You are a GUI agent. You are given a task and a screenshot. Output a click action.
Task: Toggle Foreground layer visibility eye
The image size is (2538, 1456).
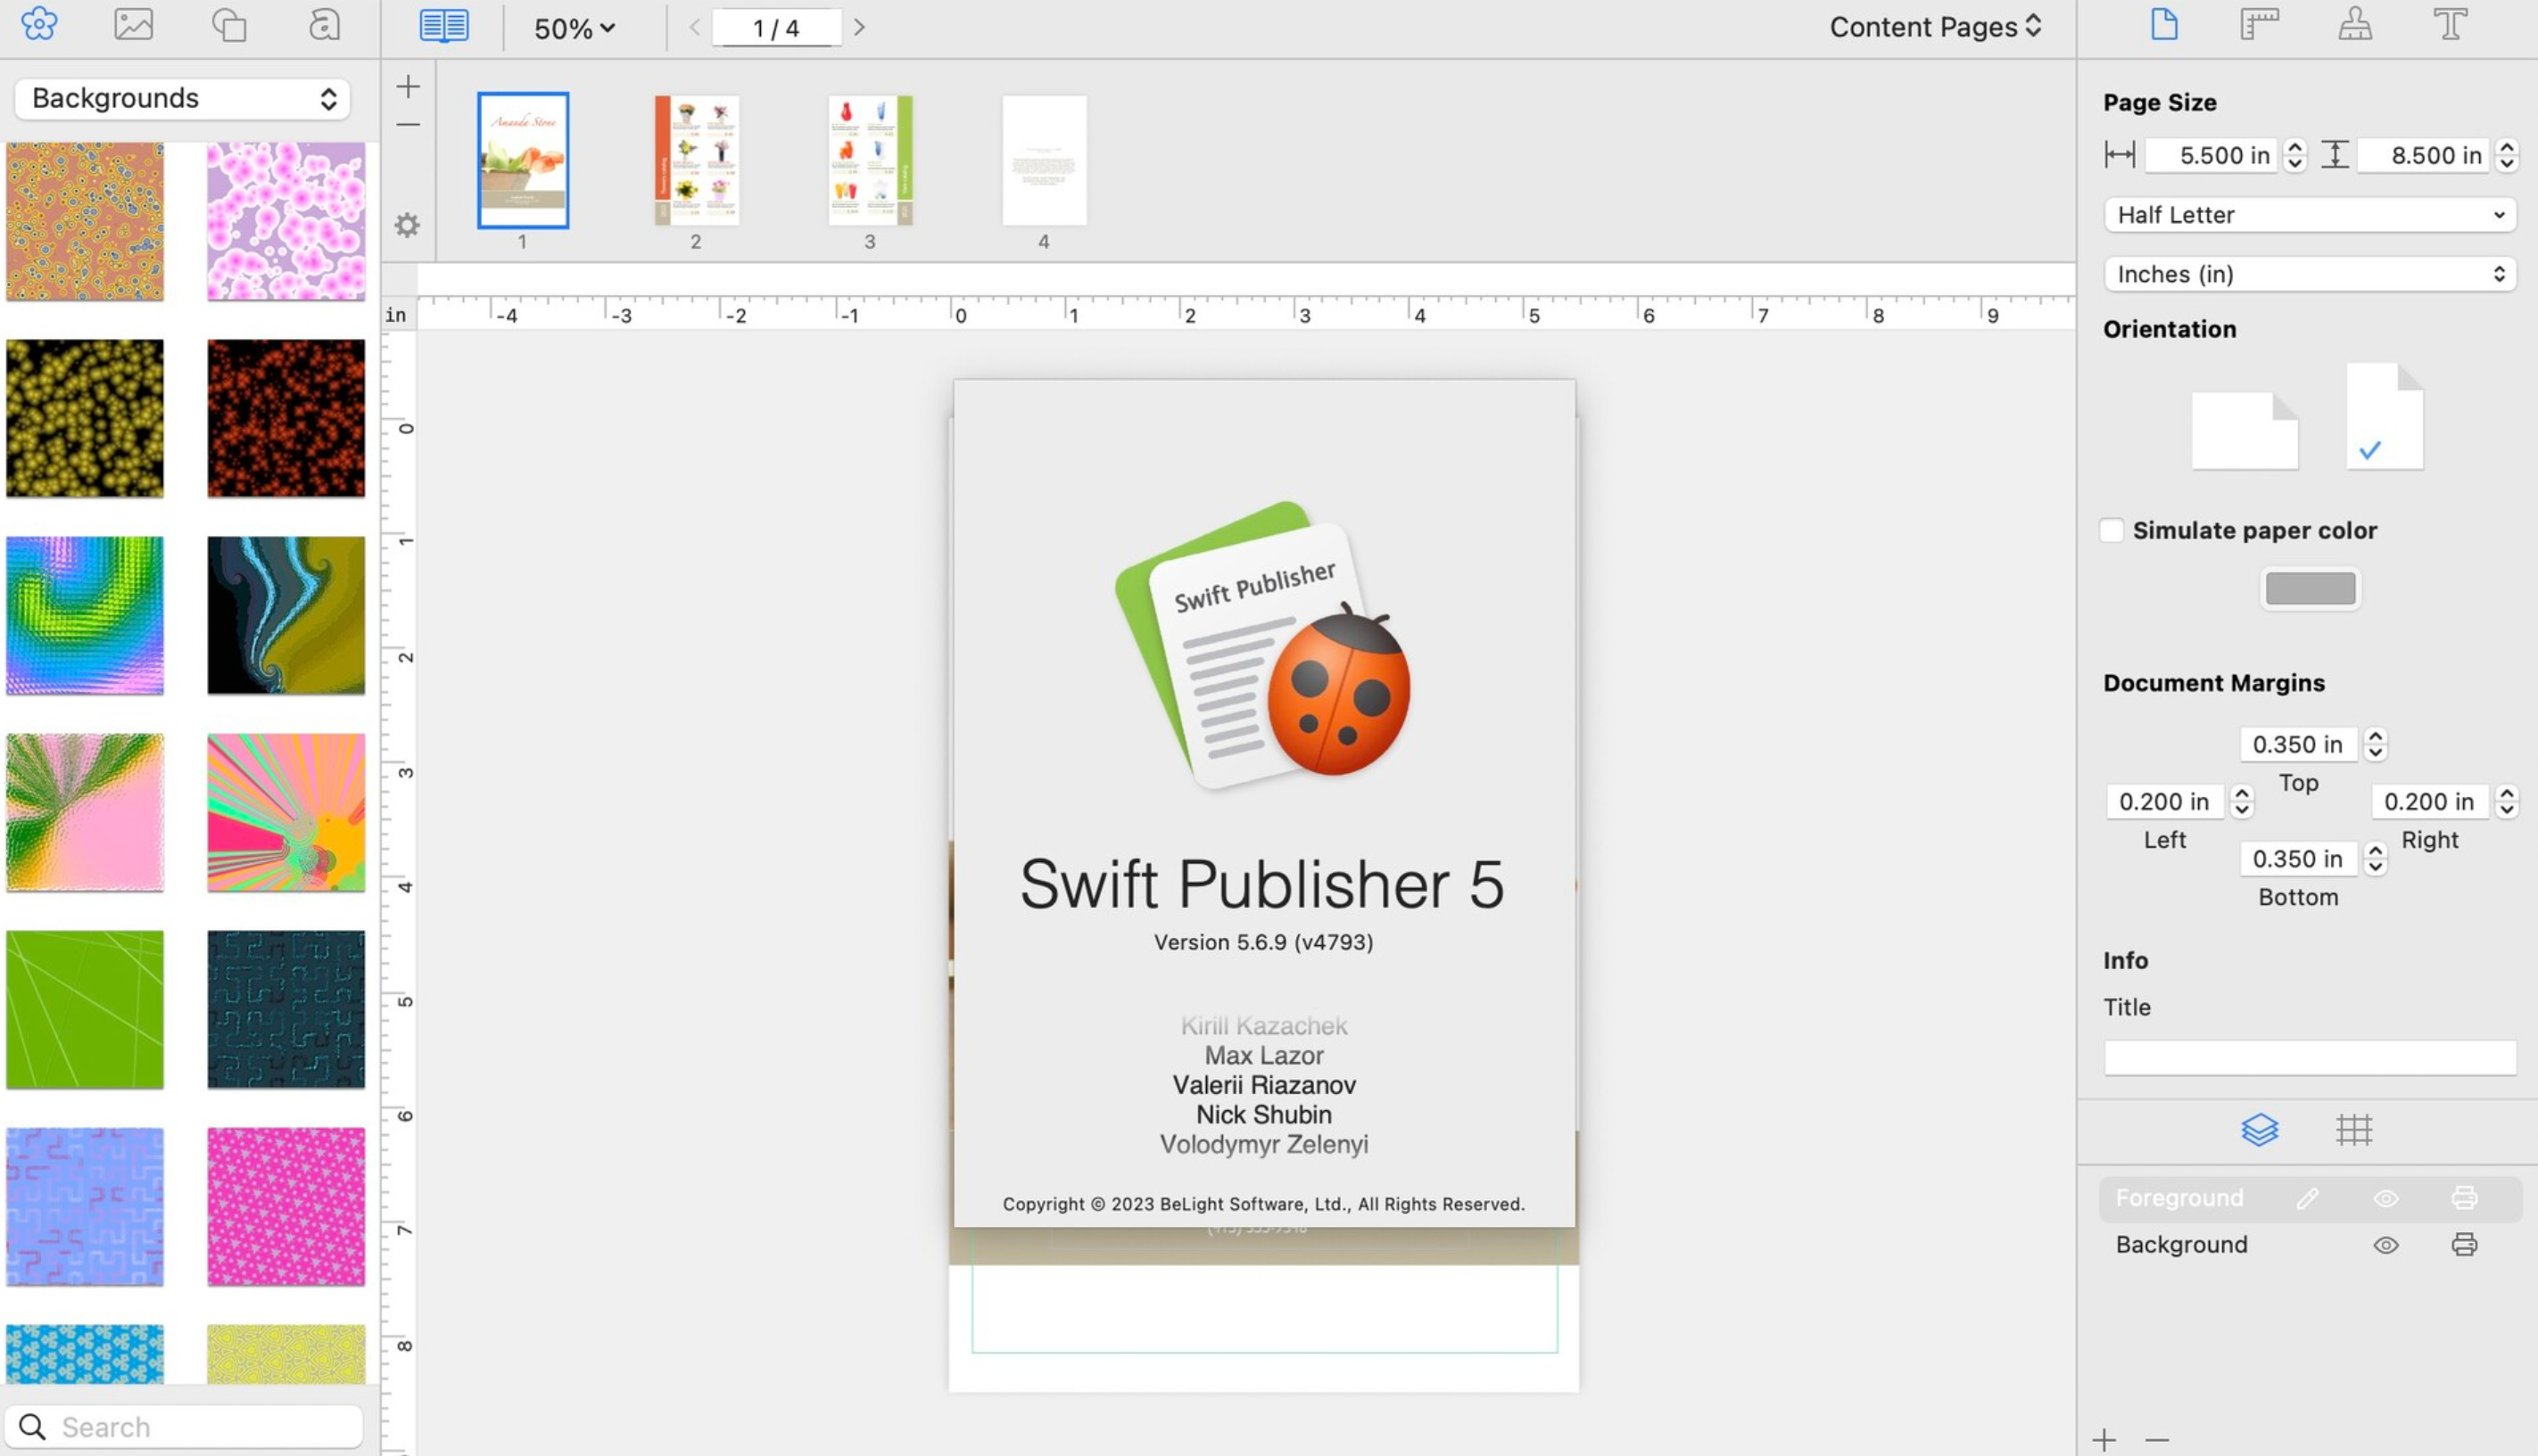(2386, 1198)
